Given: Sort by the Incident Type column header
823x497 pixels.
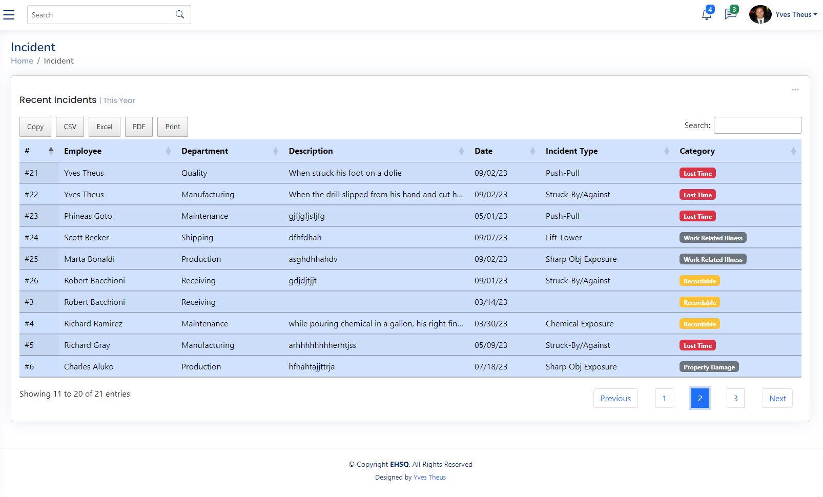Looking at the screenshot, I should click(571, 151).
